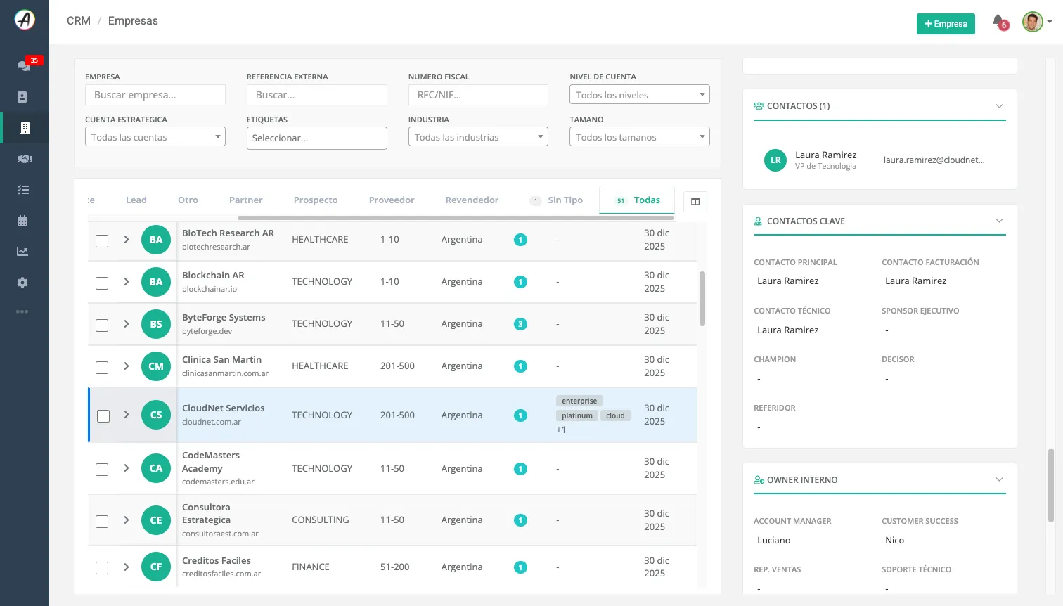Screen dimensions: 1063x606
Task: Switch to the Proveedor tab
Action: point(392,200)
